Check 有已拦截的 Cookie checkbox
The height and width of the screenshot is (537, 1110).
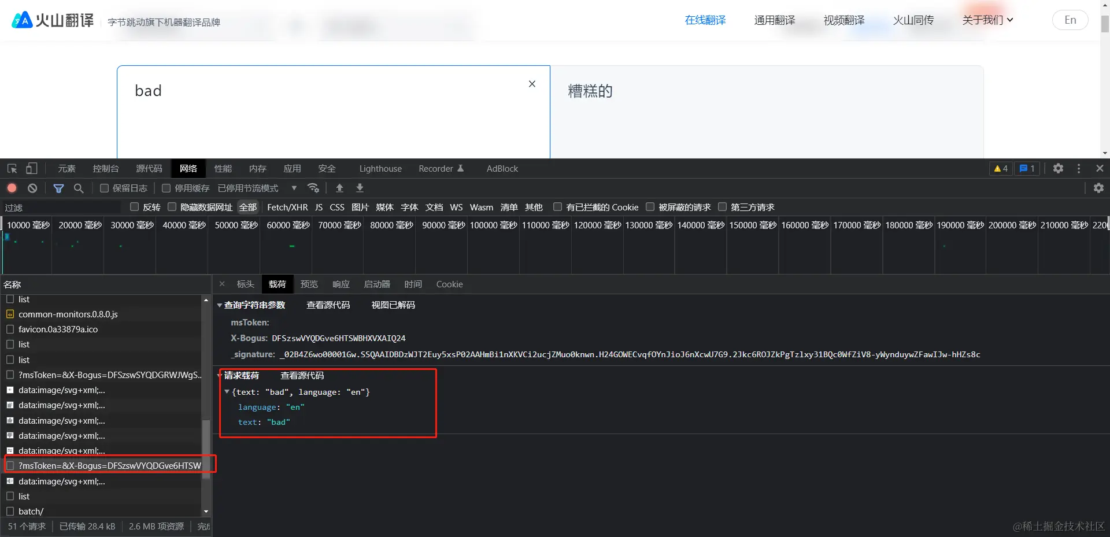pyautogui.click(x=557, y=207)
